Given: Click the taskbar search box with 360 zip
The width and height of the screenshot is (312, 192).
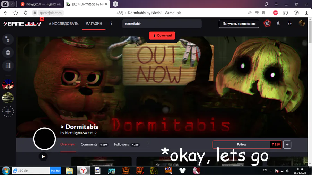Looking at the screenshot, I should tap(31, 171).
